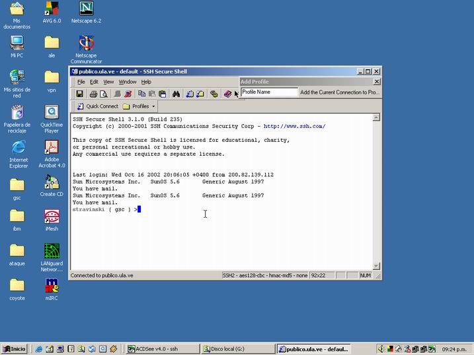Click the 'stravinski ( gsc ) >' prompt line

coord(105,209)
